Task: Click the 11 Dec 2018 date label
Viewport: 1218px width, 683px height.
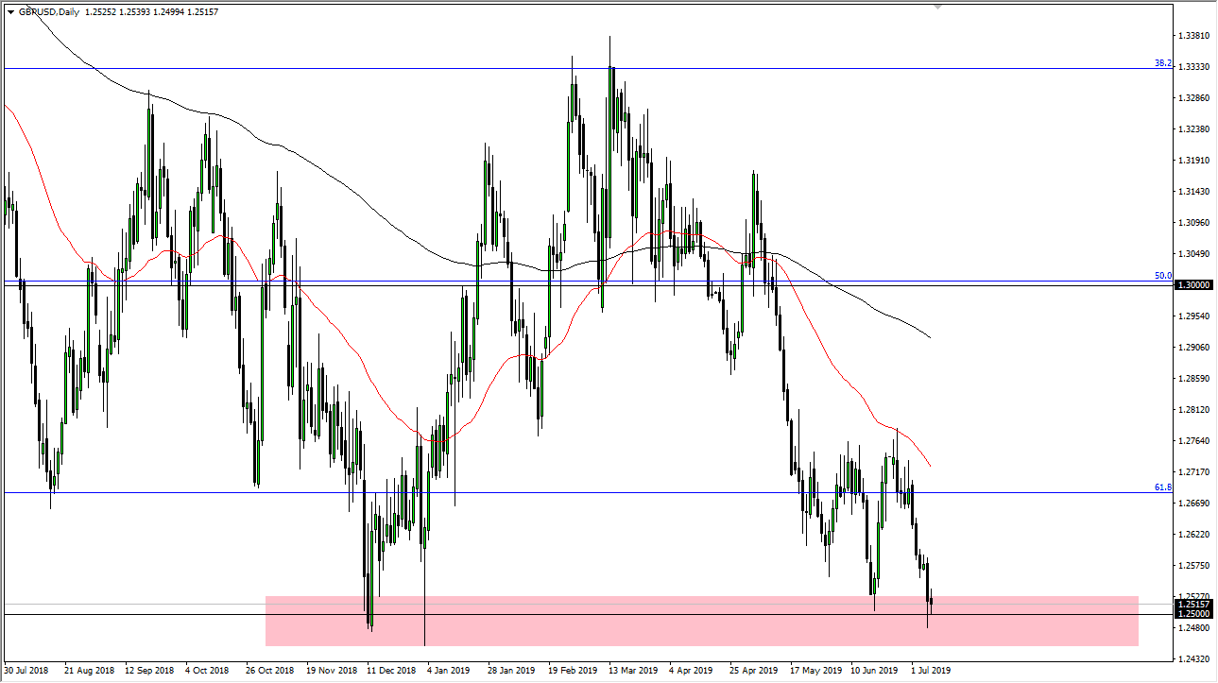Action: [390, 673]
